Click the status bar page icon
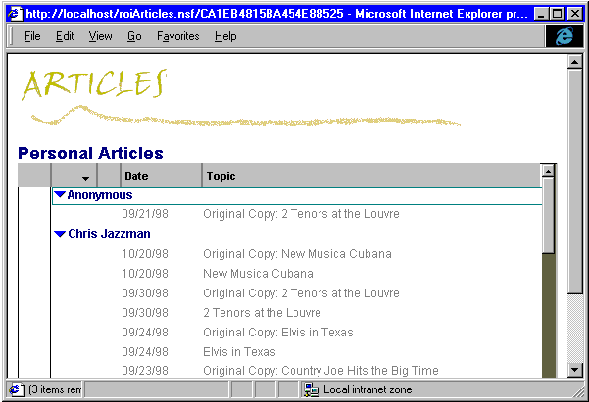The width and height of the screenshot is (589, 402). (17, 390)
